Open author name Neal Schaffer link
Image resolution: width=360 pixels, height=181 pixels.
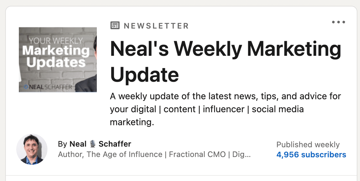tap(100, 144)
